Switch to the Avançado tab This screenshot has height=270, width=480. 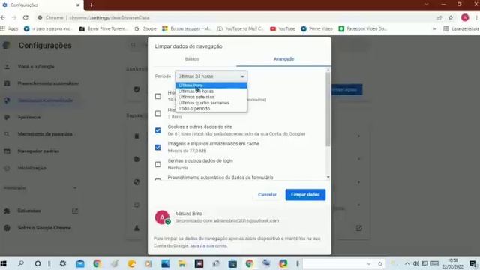(283, 59)
